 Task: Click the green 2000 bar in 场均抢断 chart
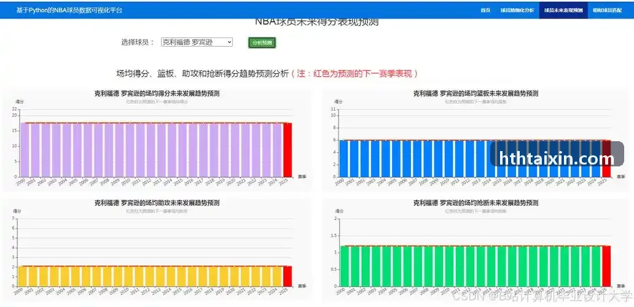click(343, 266)
